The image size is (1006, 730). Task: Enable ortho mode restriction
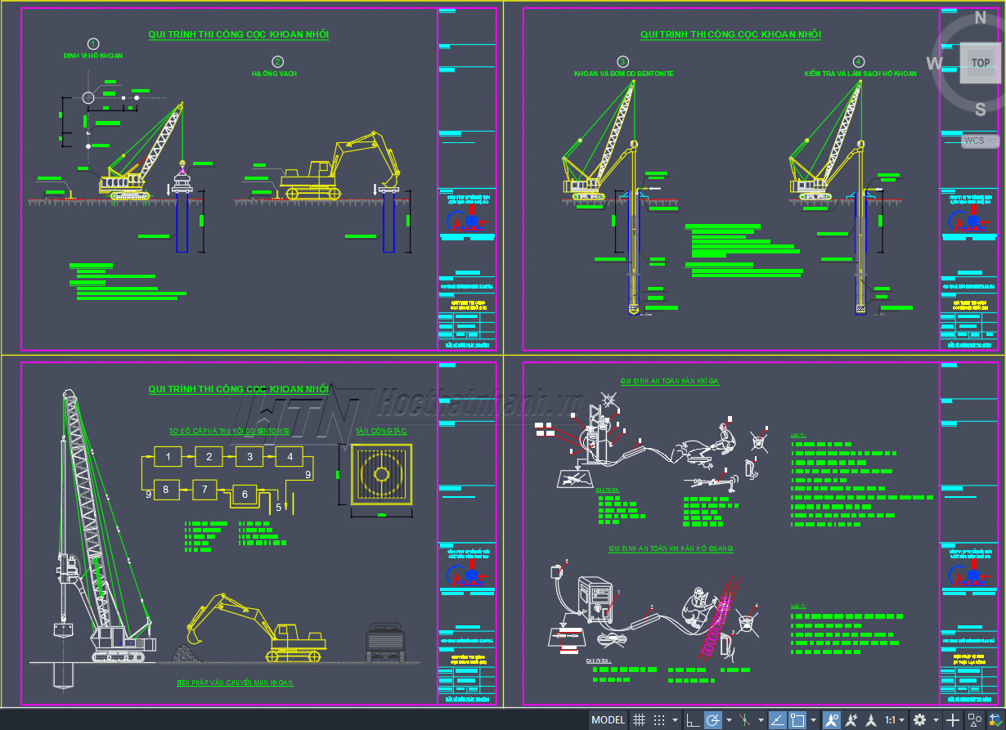pos(693,720)
